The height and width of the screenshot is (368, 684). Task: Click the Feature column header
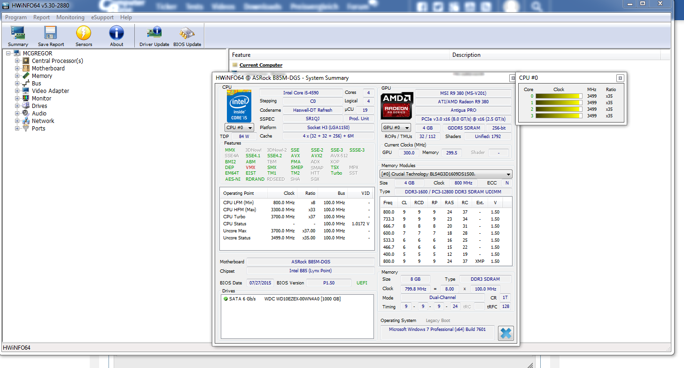(x=339, y=55)
